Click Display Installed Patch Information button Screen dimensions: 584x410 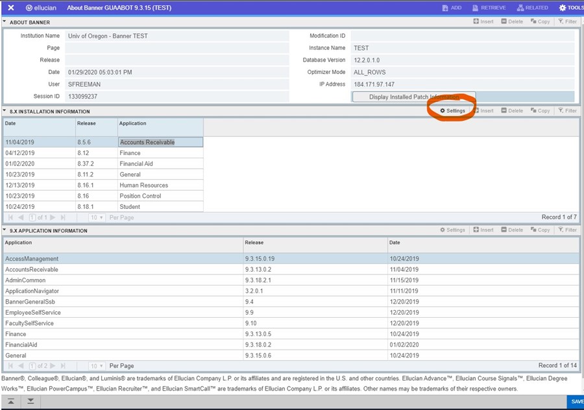(x=414, y=97)
